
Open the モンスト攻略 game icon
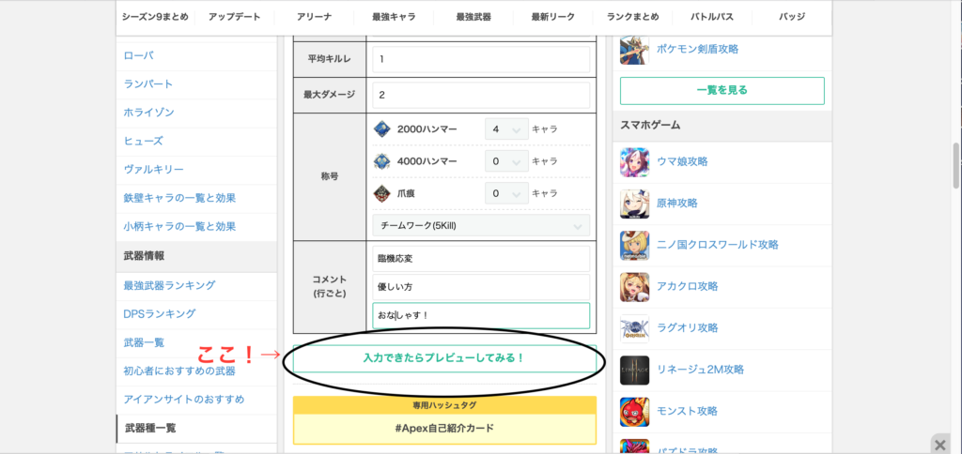click(634, 412)
